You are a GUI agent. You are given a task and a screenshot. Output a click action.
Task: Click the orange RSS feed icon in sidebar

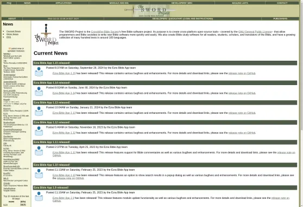9,48
